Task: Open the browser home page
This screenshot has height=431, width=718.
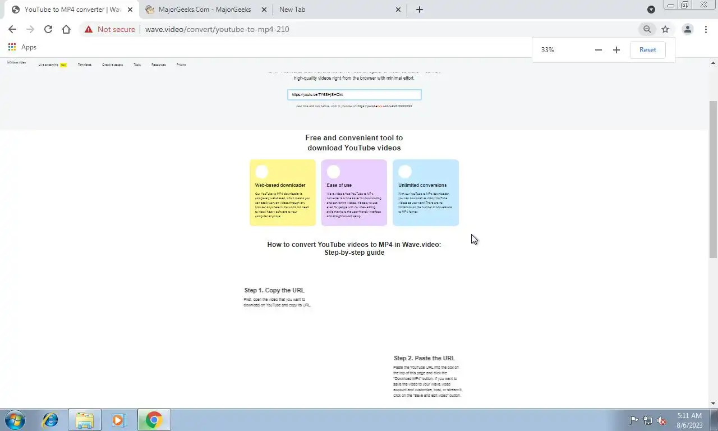Action: coord(66,29)
